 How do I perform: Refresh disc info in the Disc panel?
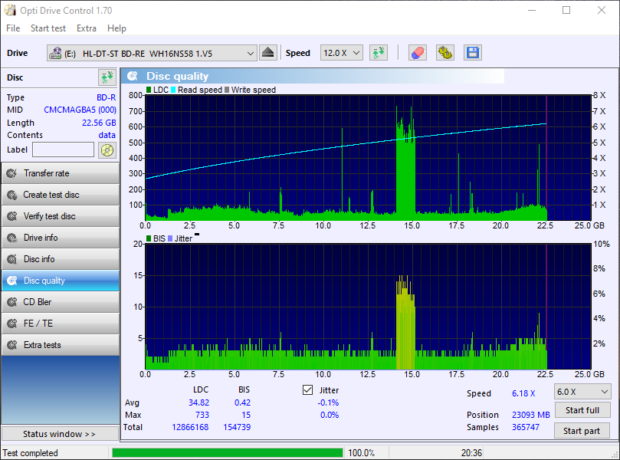point(107,77)
